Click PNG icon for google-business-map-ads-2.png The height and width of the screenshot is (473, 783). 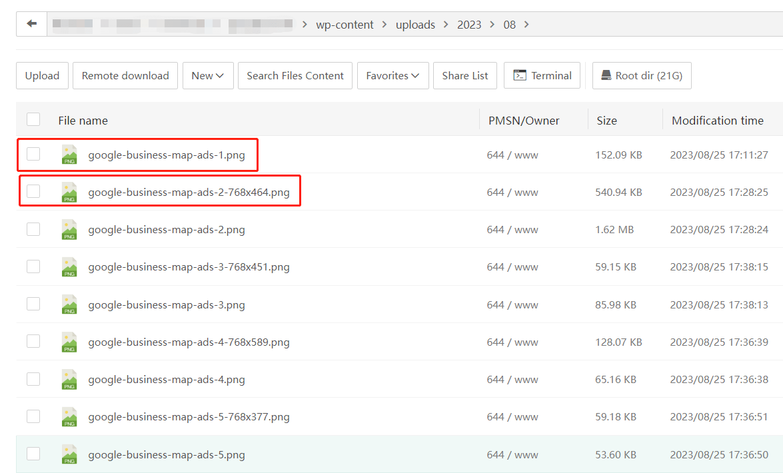point(69,230)
